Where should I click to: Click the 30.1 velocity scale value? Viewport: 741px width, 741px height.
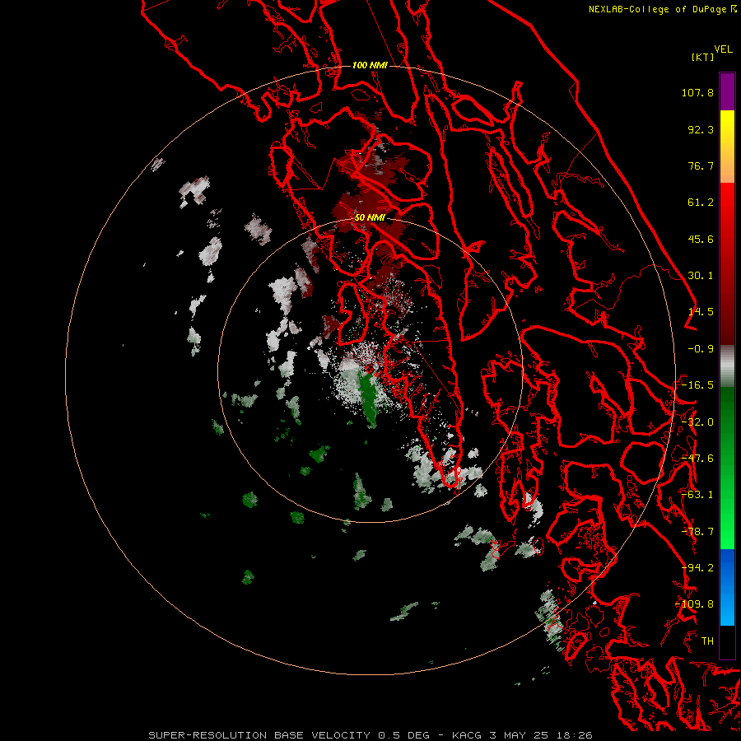pyautogui.click(x=701, y=276)
